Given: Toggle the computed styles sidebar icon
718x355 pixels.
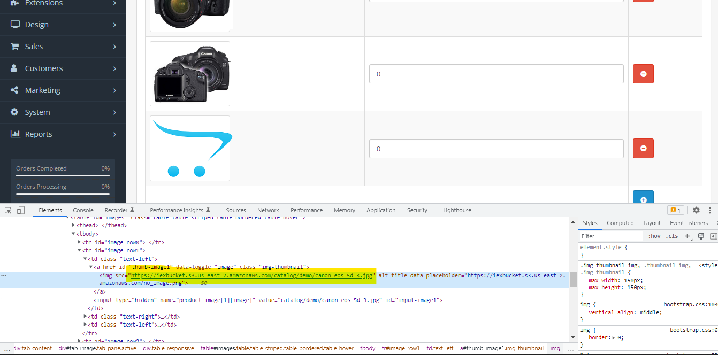Looking at the screenshot, I should click(x=713, y=236).
